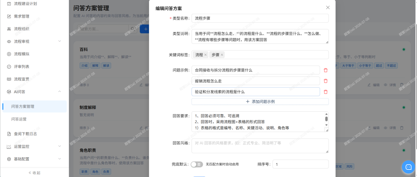Click the 角色职责 card title
The height and width of the screenshot is (177, 417).
pos(88,150)
